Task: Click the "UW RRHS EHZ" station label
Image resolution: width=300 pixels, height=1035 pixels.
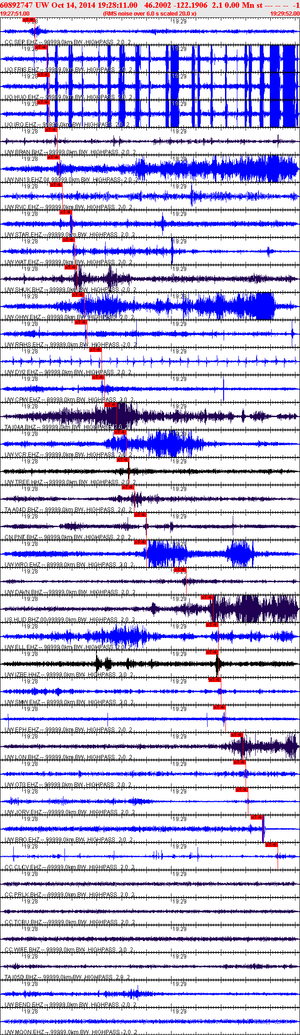Action: 24,345
